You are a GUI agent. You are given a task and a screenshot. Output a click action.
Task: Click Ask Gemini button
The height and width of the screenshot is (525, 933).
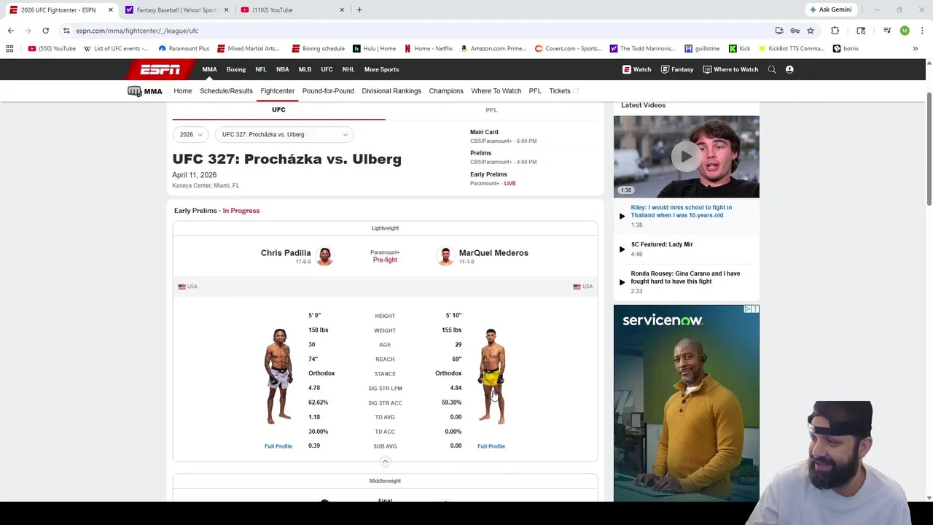[x=830, y=9]
